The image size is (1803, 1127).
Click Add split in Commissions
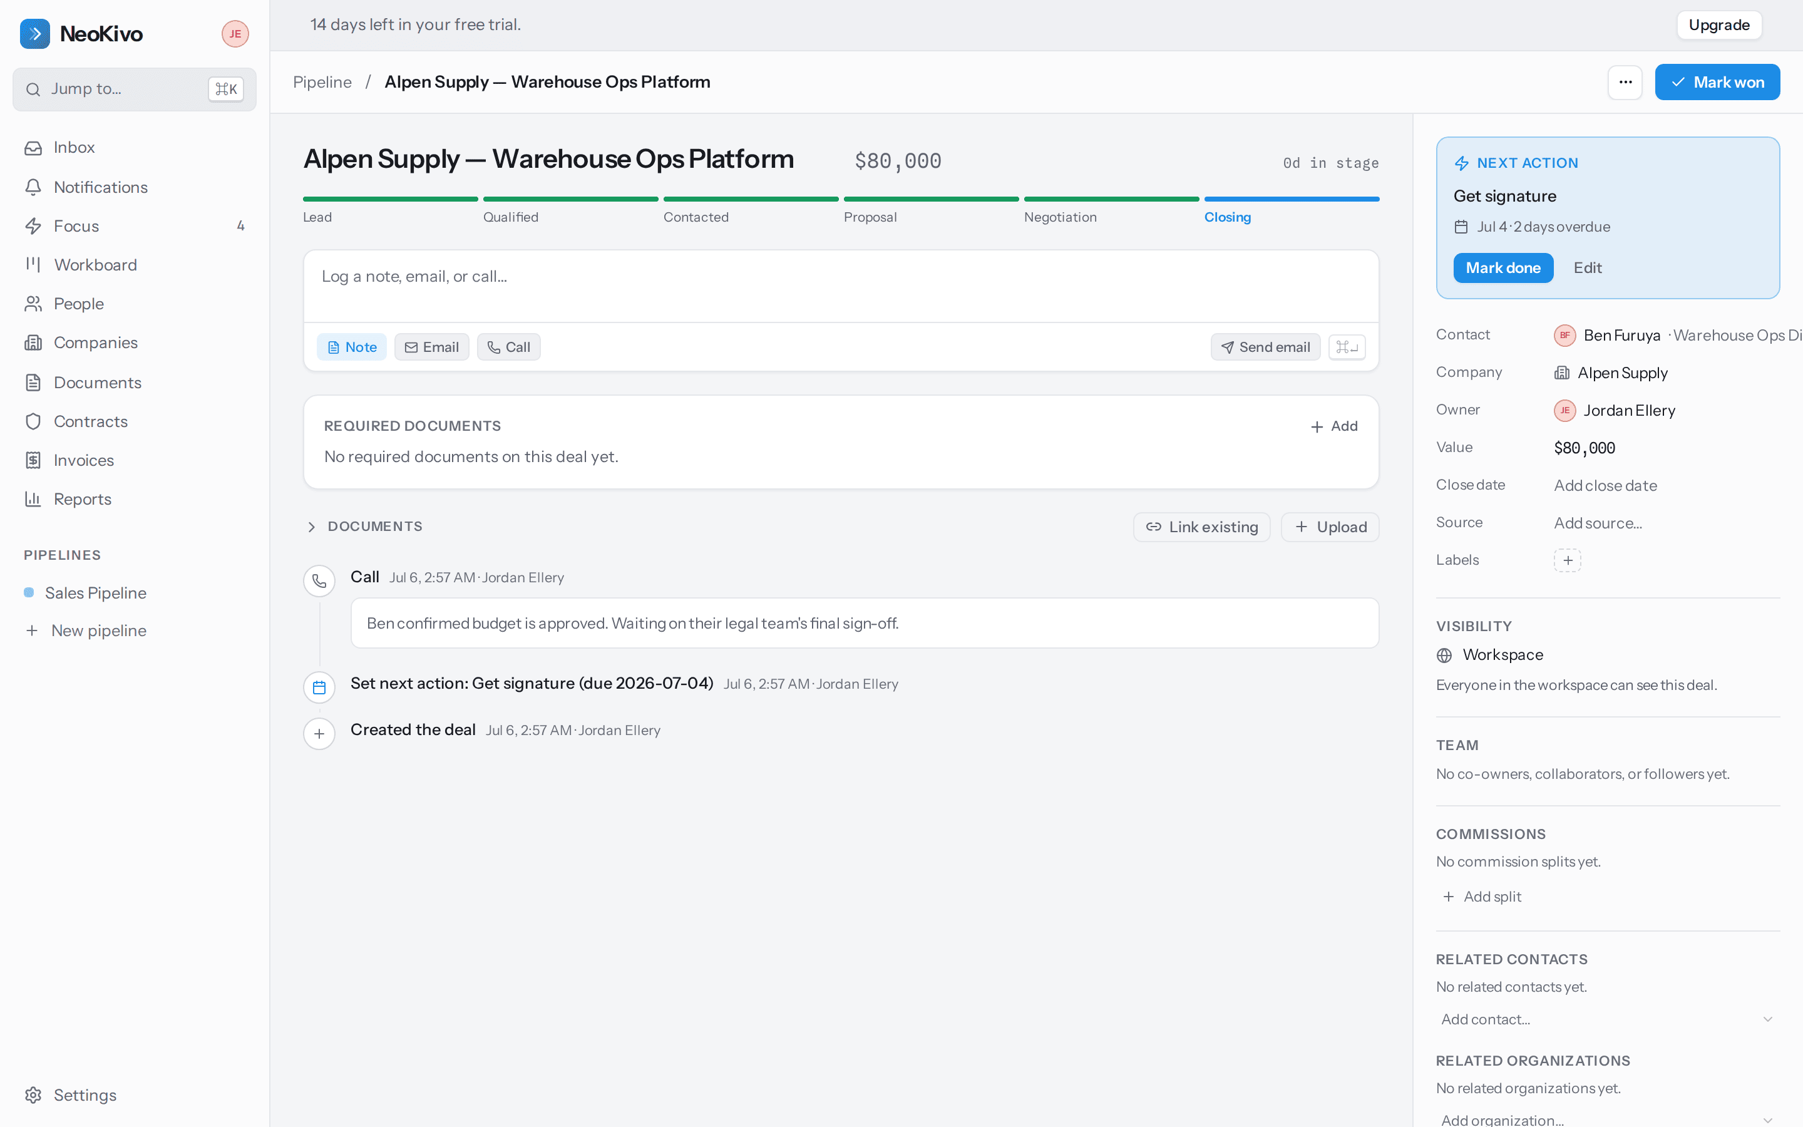coord(1482,897)
